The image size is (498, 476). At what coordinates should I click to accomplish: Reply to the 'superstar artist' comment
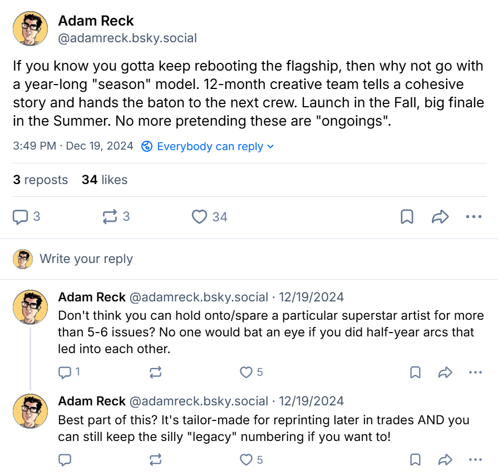[65, 373]
